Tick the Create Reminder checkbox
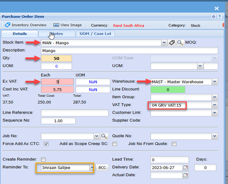 (x=43, y=159)
